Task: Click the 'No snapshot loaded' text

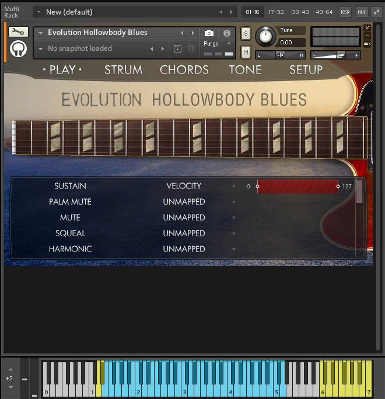Action: [80, 48]
